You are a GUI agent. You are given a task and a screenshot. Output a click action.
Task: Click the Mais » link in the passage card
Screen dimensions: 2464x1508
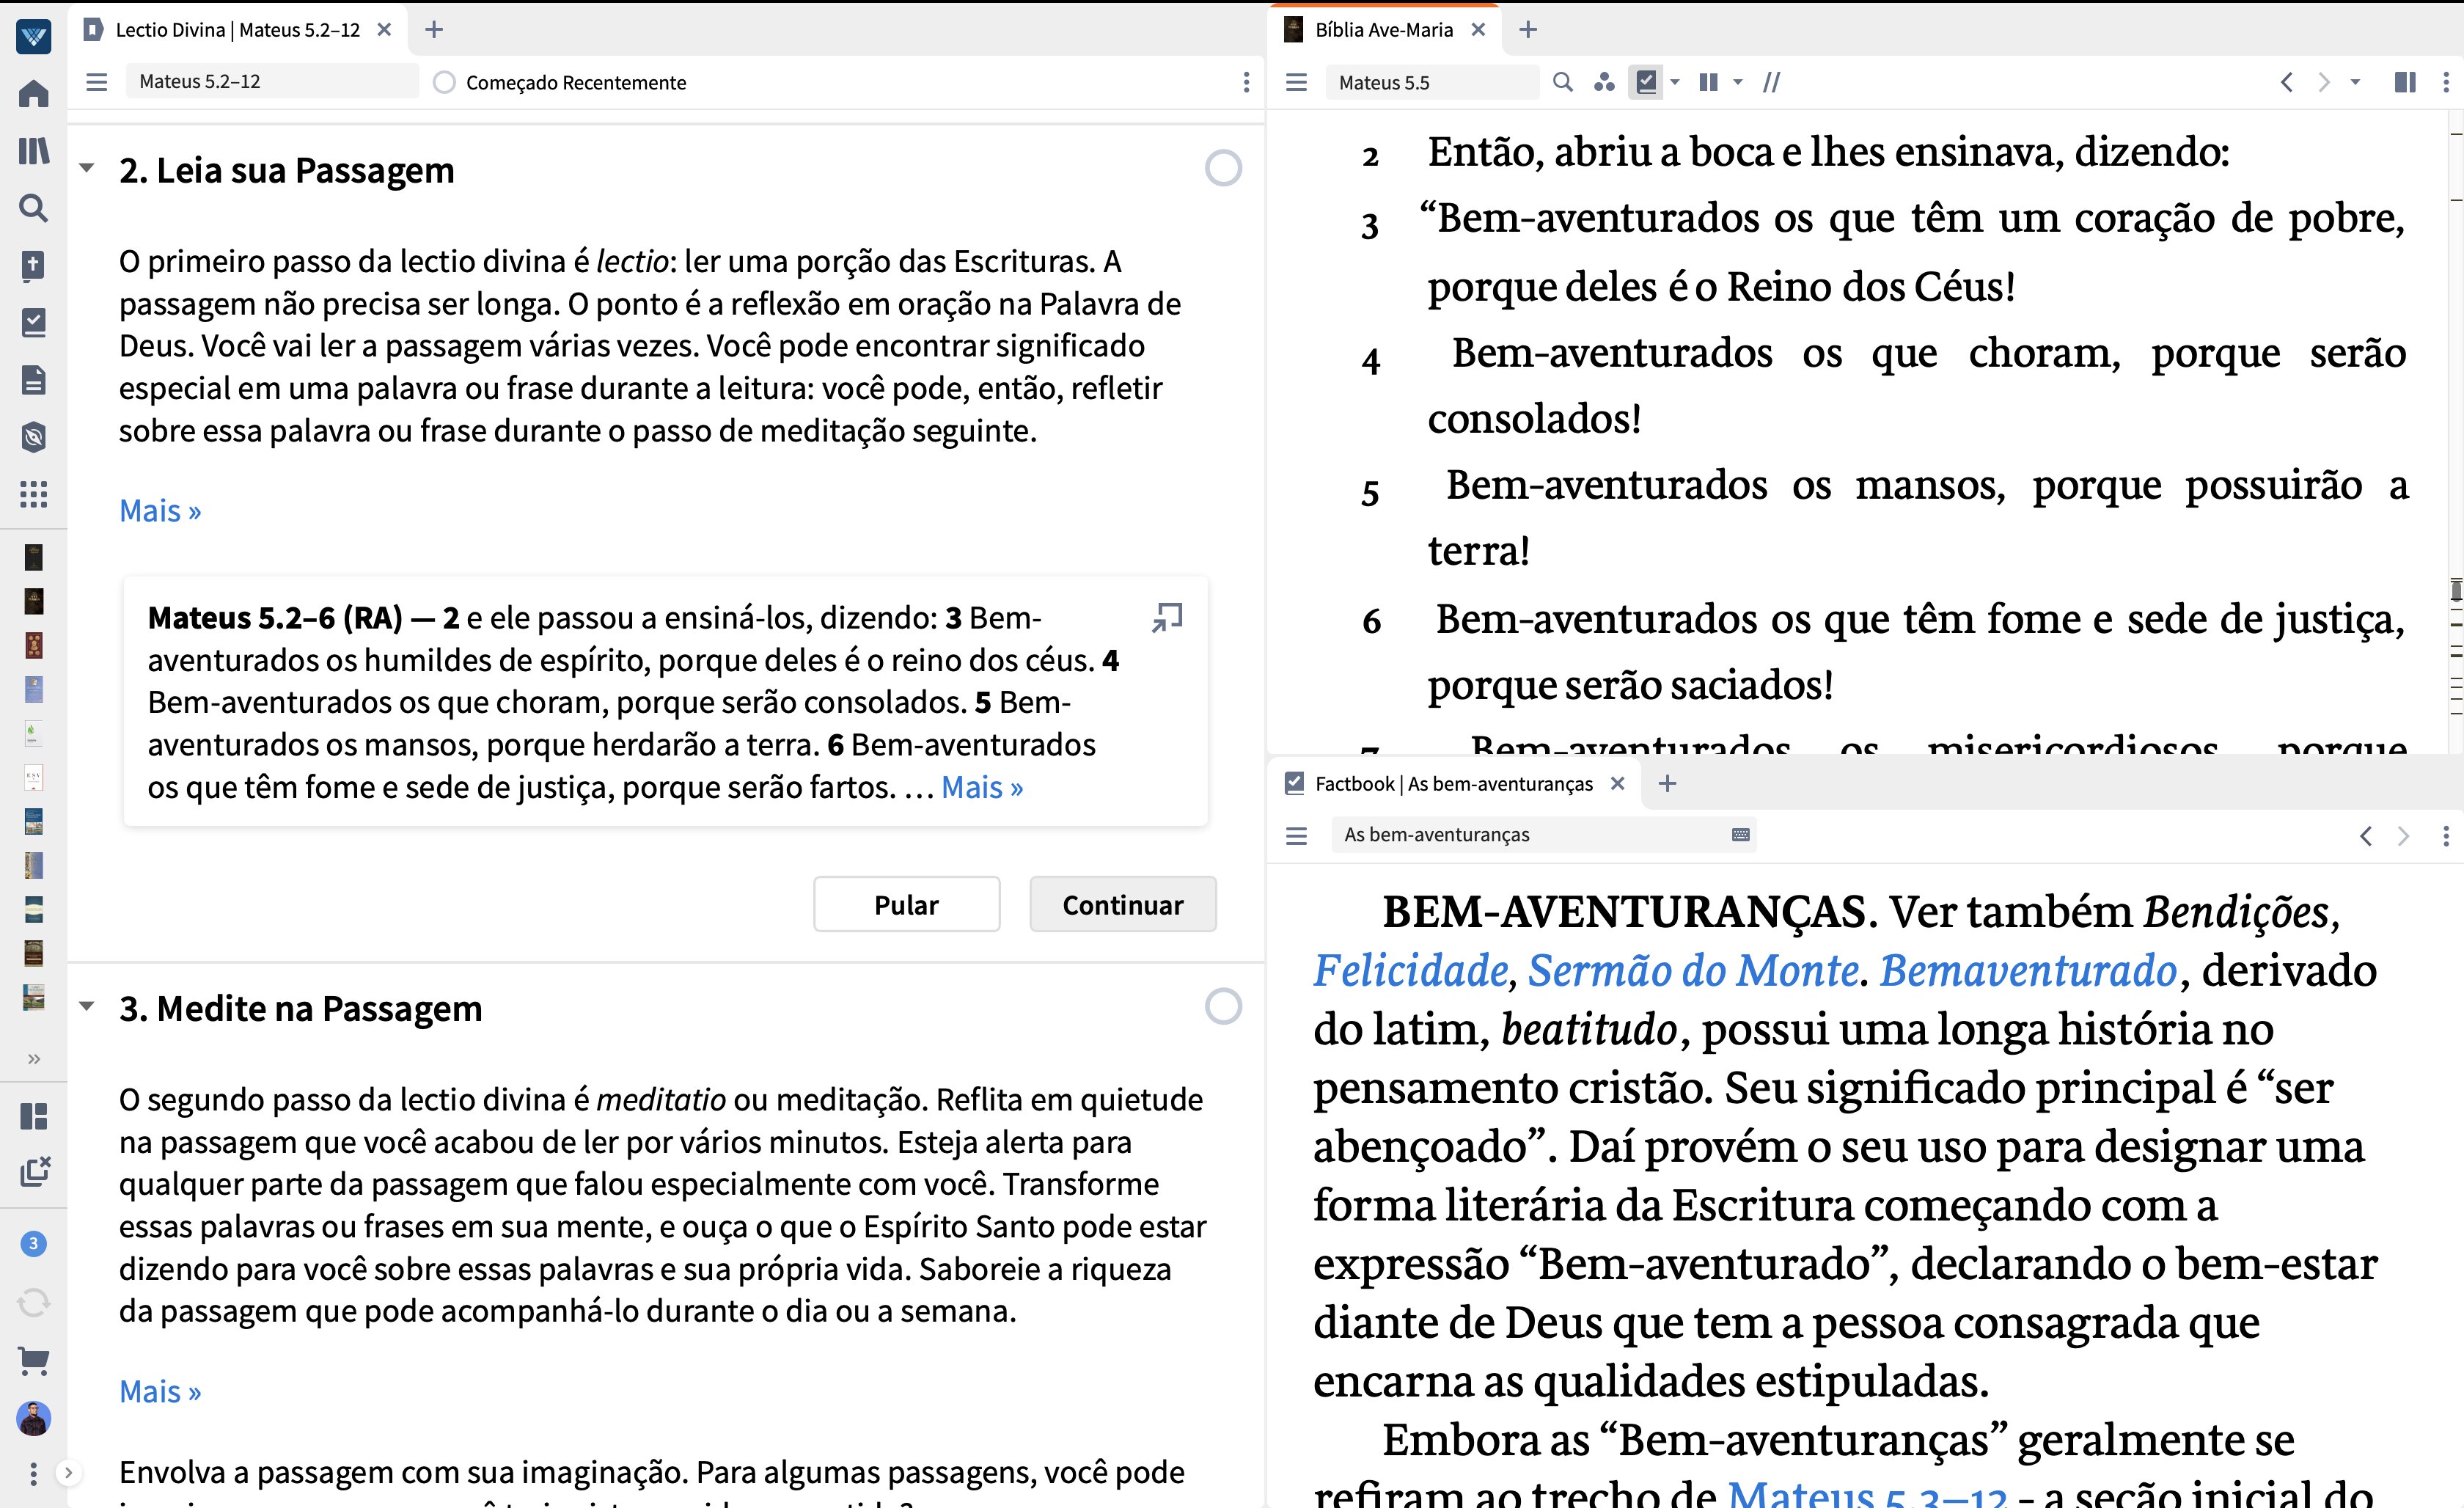(x=982, y=787)
